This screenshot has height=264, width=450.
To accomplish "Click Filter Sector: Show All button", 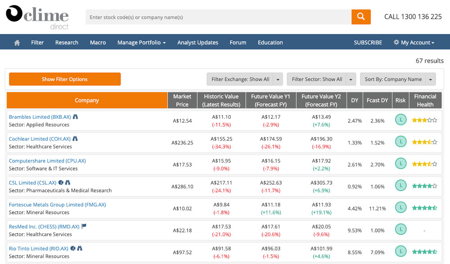I will click(x=317, y=79).
